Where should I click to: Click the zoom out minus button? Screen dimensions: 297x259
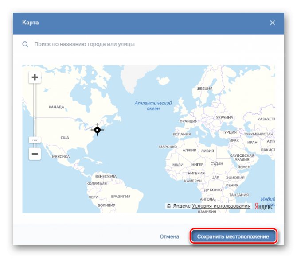pyautogui.click(x=35, y=154)
